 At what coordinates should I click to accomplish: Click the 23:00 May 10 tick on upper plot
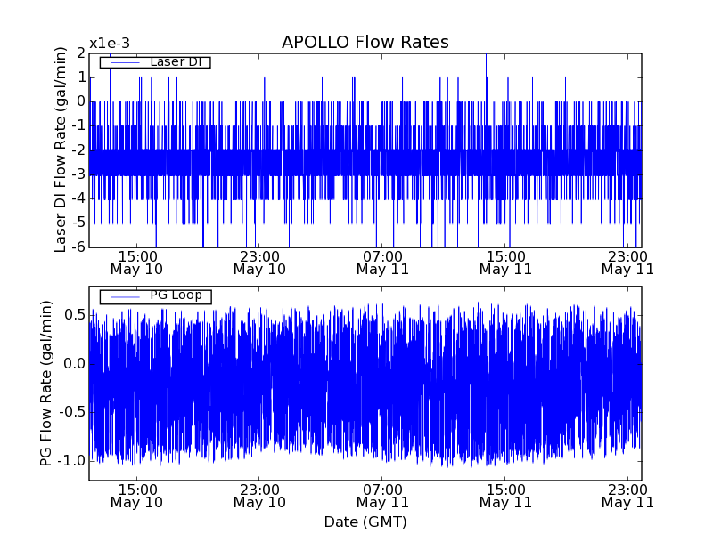[x=259, y=262]
